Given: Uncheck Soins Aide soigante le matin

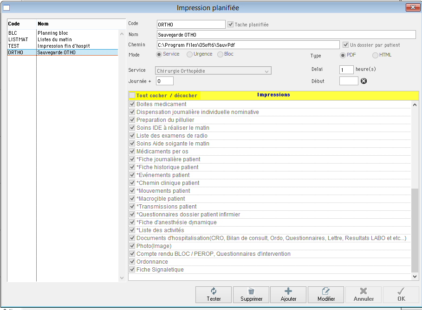Looking at the screenshot, I should point(132,144).
